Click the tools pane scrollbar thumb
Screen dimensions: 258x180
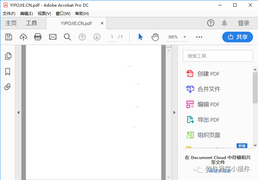[255, 88]
